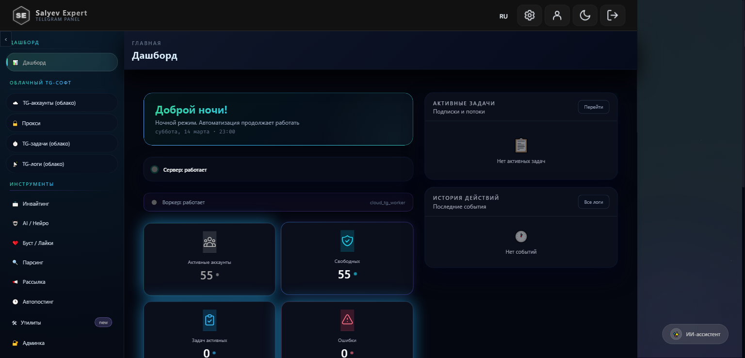Open settings via the gear icon
Screen dimensions: 745x358
[x=530, y=16]
